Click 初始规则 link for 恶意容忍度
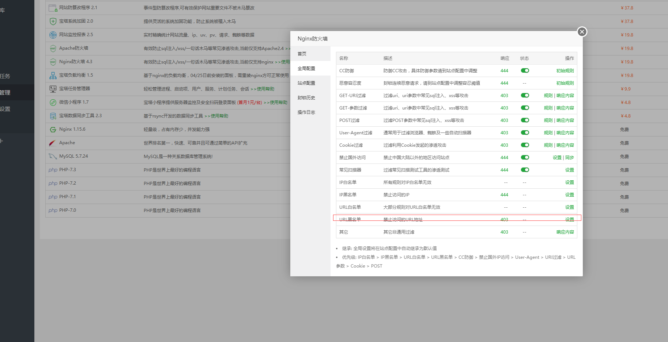668x342 pixels. click(x=565, y=83)
